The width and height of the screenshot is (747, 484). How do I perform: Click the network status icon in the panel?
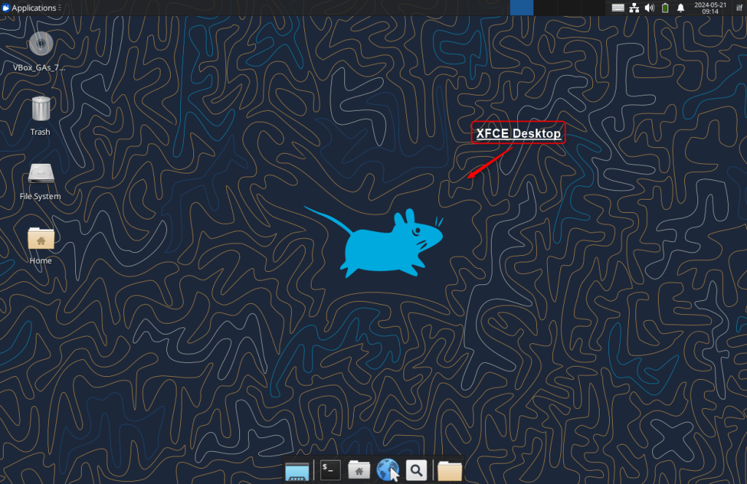(x=634, y=7)
